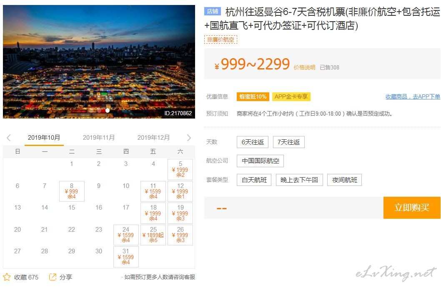Select 晚上去下午回 package type
The height and width of the screenshot is (287, 441).
pyautogui.click(x=299, y=180)
